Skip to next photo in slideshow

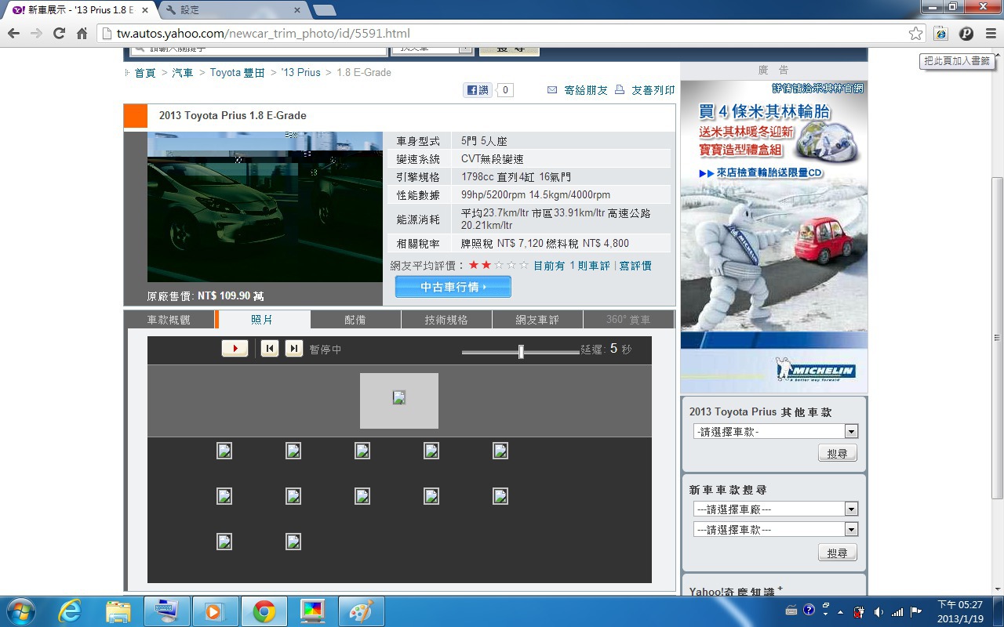[x=294, y=349]
